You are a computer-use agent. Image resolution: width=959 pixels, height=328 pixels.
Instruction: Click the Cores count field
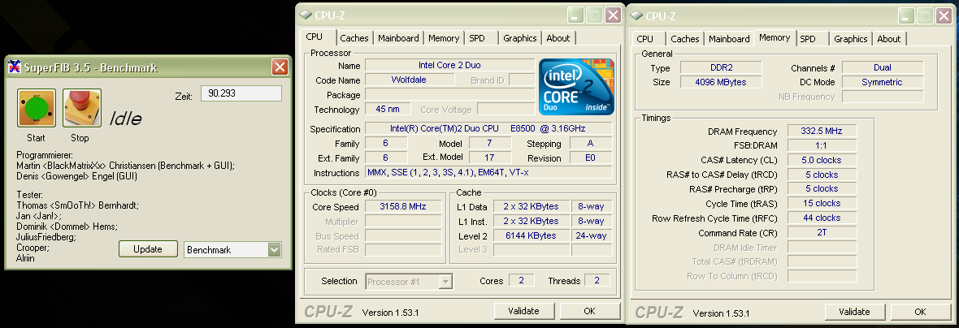[x=521, y=280]
